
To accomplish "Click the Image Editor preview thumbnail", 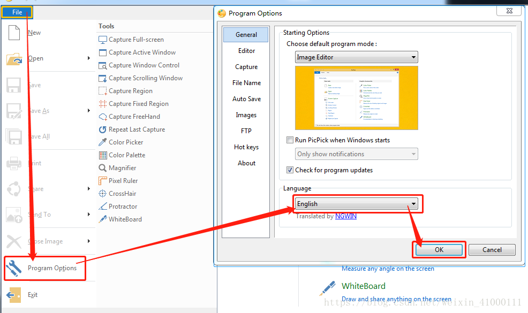I will pos(357,98).
